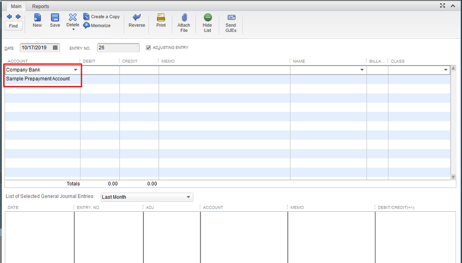Send GJEs to client
This screenshot has width=462, height=263.
coord(231,23)
